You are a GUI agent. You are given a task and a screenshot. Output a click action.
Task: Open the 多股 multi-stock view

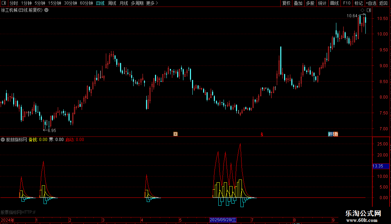[x=310, y=3]
